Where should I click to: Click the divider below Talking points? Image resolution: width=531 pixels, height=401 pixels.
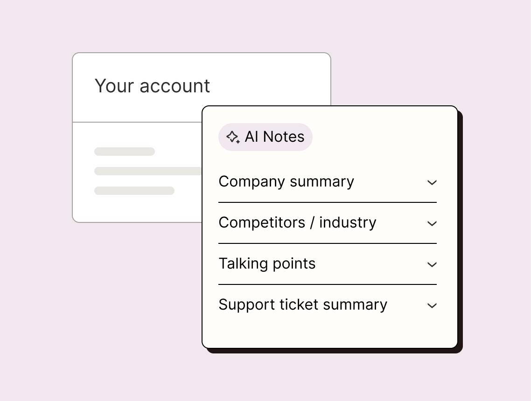pos(328,284)
